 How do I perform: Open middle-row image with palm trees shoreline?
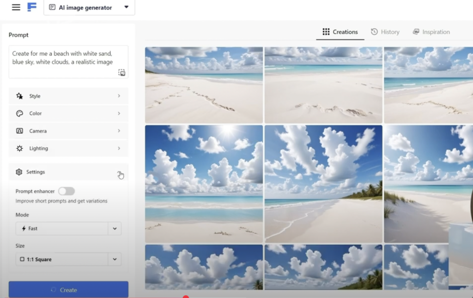point(323,184)
